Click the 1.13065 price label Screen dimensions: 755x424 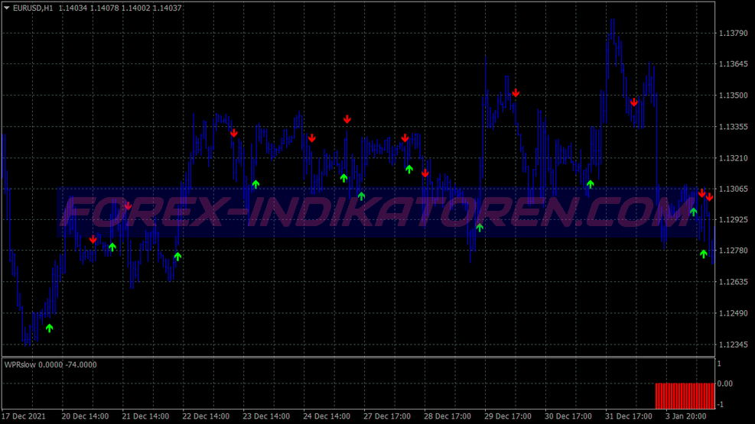733,189
